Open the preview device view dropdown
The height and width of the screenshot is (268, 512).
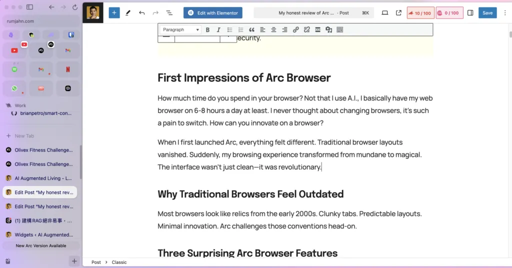pyautogui.click(x=384, y=13)
